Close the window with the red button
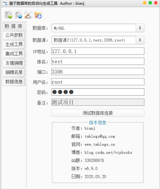This screenshot has height=189, width=160. [x=156, y=3]
